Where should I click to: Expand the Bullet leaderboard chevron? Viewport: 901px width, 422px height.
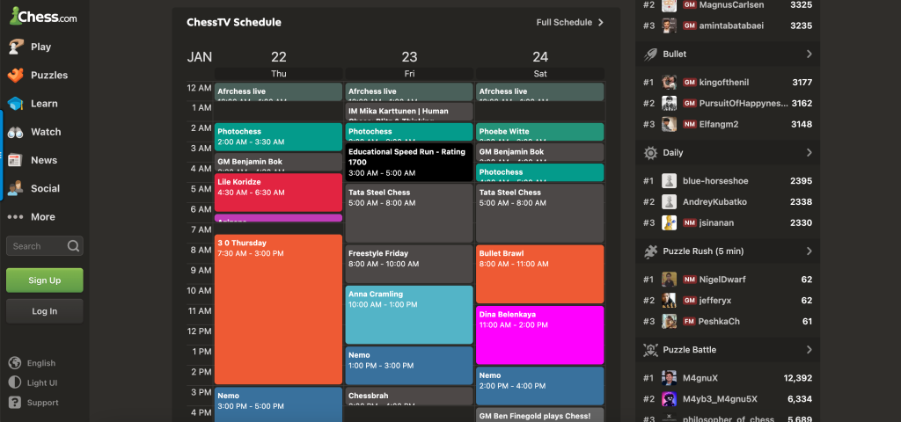(809, 55)
